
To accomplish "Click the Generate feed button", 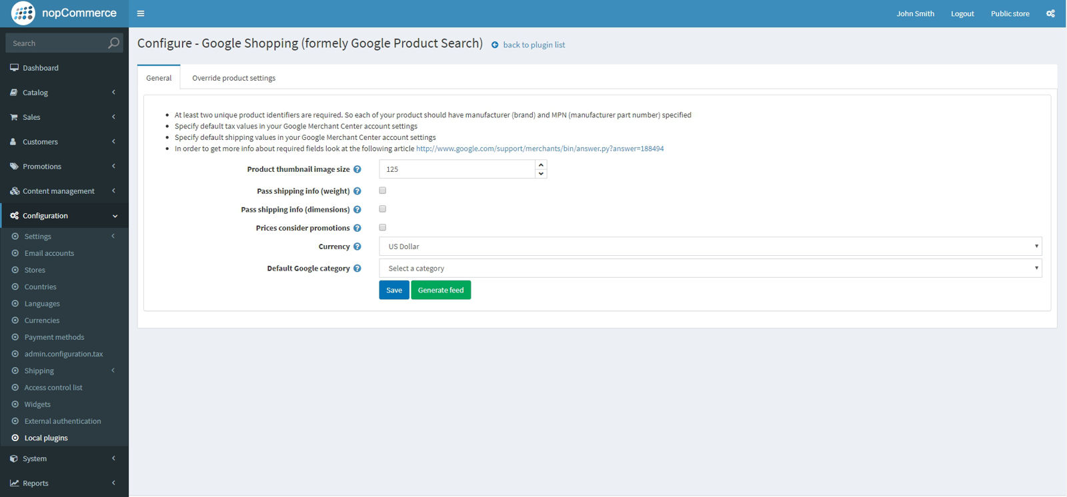I will pos(441,290).
